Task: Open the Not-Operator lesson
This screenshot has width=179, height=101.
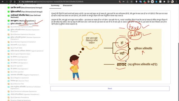Action: [19, 69]
